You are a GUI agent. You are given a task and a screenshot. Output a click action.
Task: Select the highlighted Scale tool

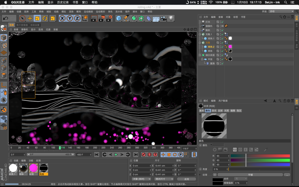[37, 18]
